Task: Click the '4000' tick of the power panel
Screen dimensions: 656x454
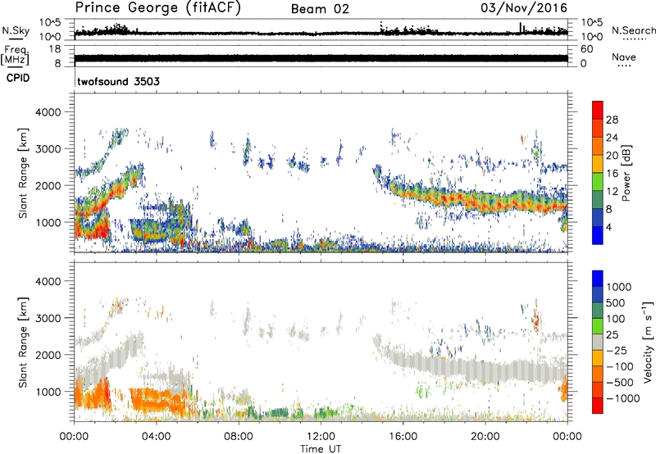Action: pyautogui.click(x=48, y=112)
